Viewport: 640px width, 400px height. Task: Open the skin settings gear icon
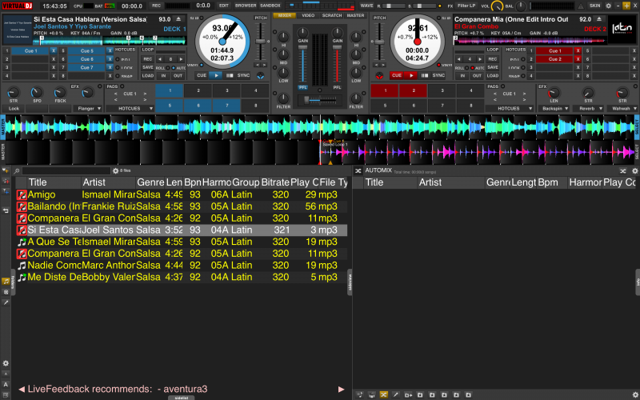pos(609,6)
